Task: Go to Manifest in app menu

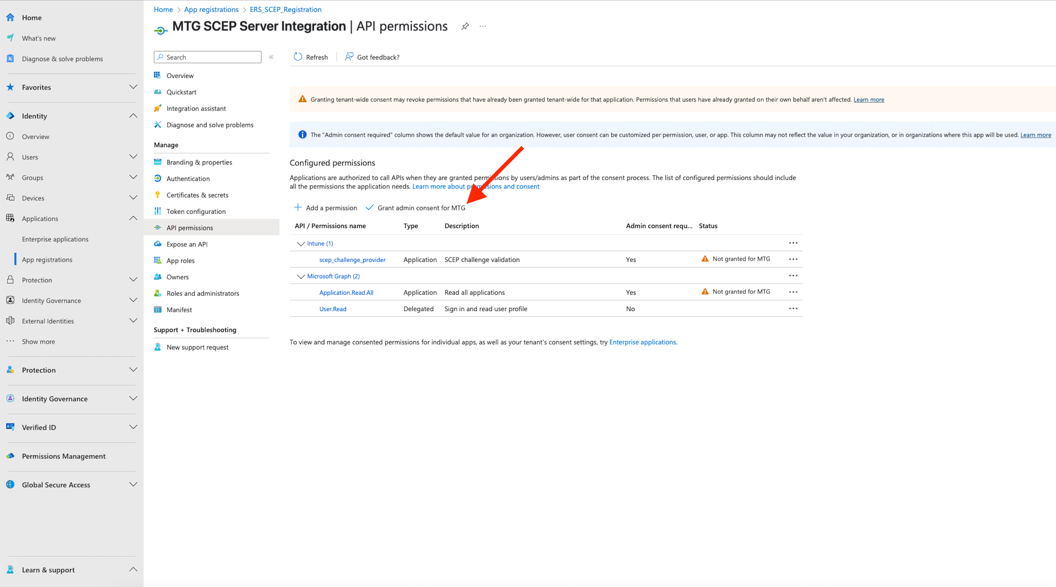Action: pos(179,310)
